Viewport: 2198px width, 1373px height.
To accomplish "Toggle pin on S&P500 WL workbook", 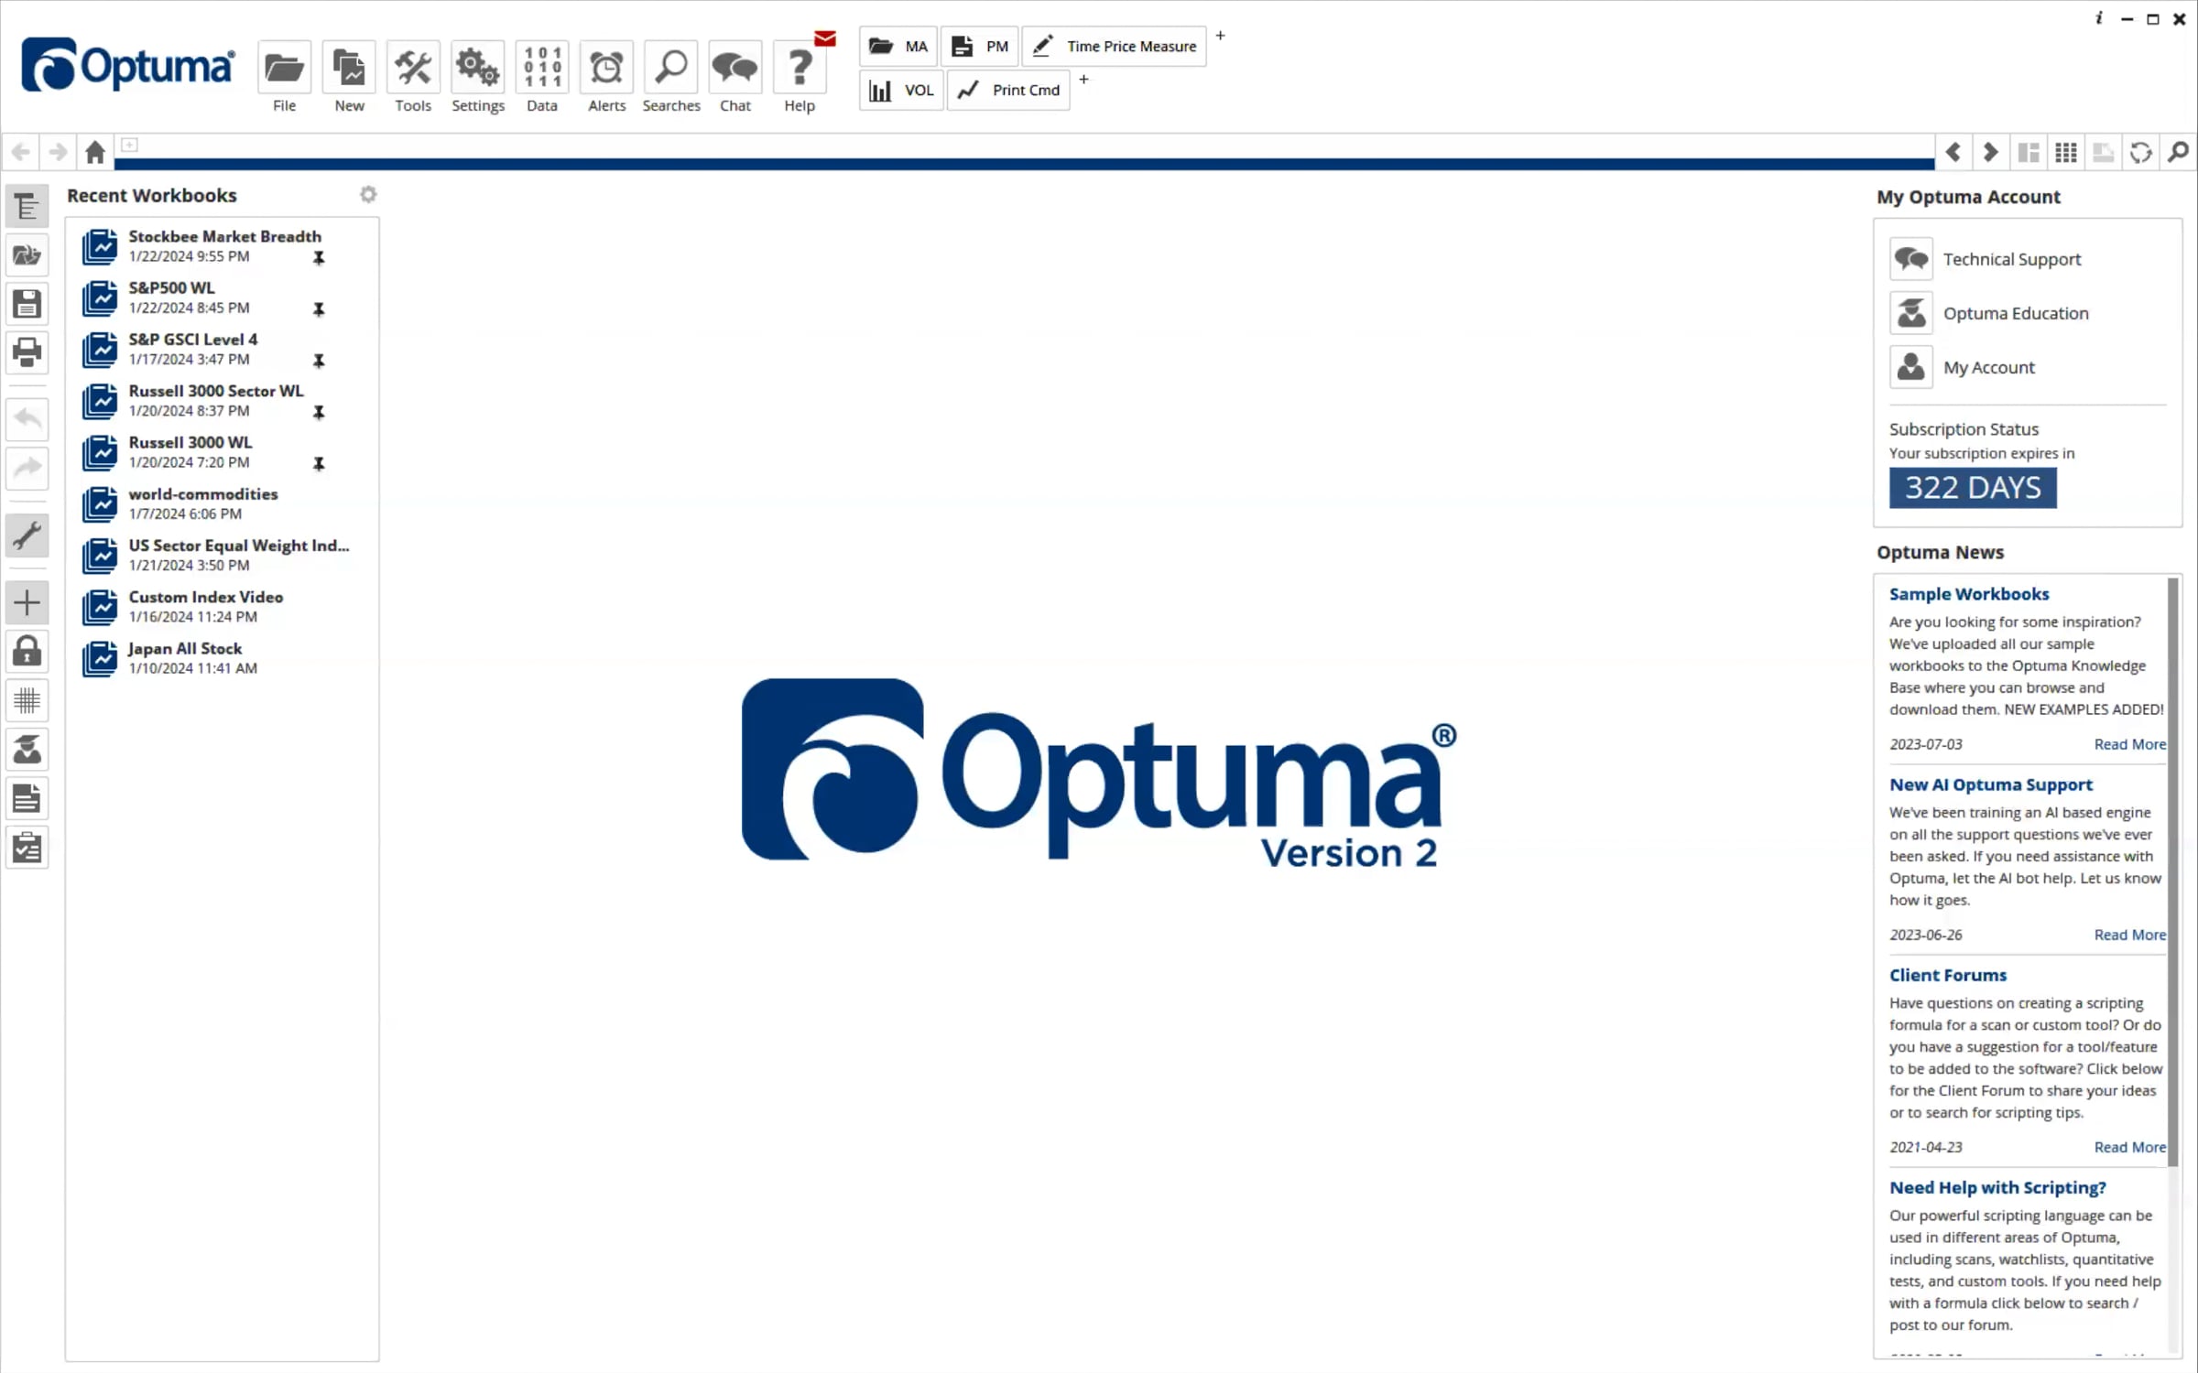I will (319, 309).
